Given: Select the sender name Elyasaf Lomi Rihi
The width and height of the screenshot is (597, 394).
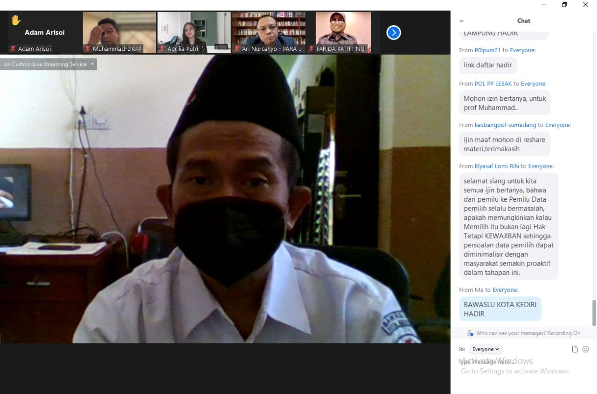Looking at the screenshot, I should coord(497,166).
